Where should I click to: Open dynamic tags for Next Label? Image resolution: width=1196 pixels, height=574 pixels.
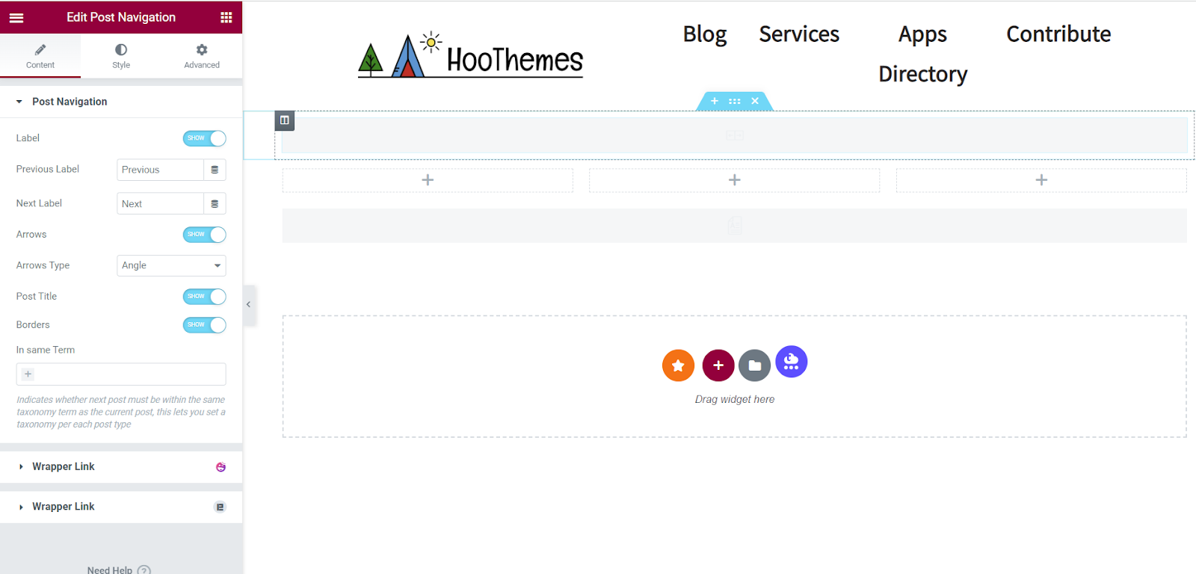point(215,204)
